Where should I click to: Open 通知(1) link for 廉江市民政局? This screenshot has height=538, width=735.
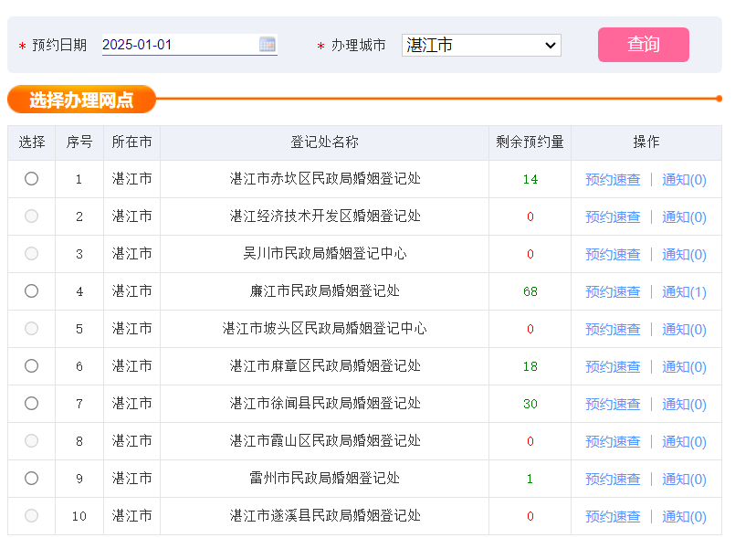tap(684, 292)
